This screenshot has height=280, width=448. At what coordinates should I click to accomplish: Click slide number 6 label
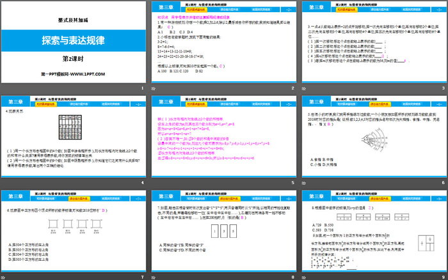[443, 183]
